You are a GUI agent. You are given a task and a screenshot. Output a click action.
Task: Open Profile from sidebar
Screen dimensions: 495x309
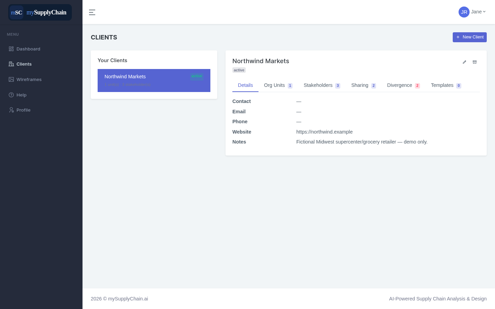click(23, 110)
